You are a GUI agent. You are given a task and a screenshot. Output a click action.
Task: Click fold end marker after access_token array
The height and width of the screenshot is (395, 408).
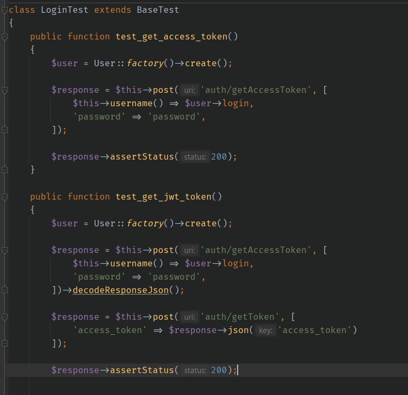pyautogui.click(x=4, y=343)
